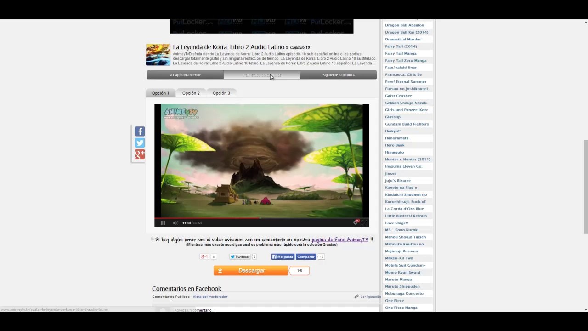Open video quality settings gear
The image size is (588, 331).
[355, 223]
